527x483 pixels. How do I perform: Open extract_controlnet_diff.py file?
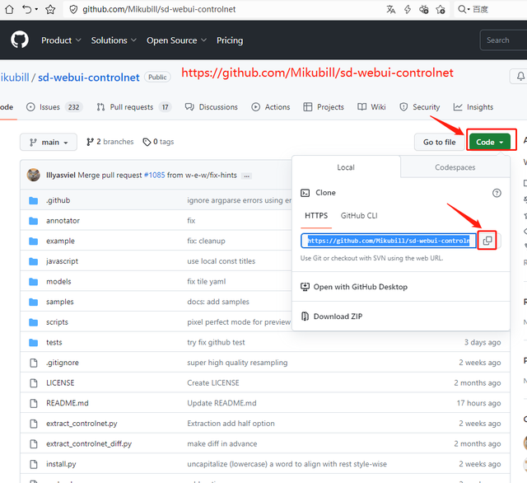coord(89,443)
